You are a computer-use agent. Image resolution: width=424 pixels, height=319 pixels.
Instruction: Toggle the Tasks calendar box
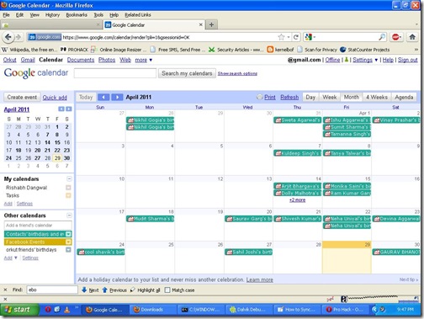68,195
